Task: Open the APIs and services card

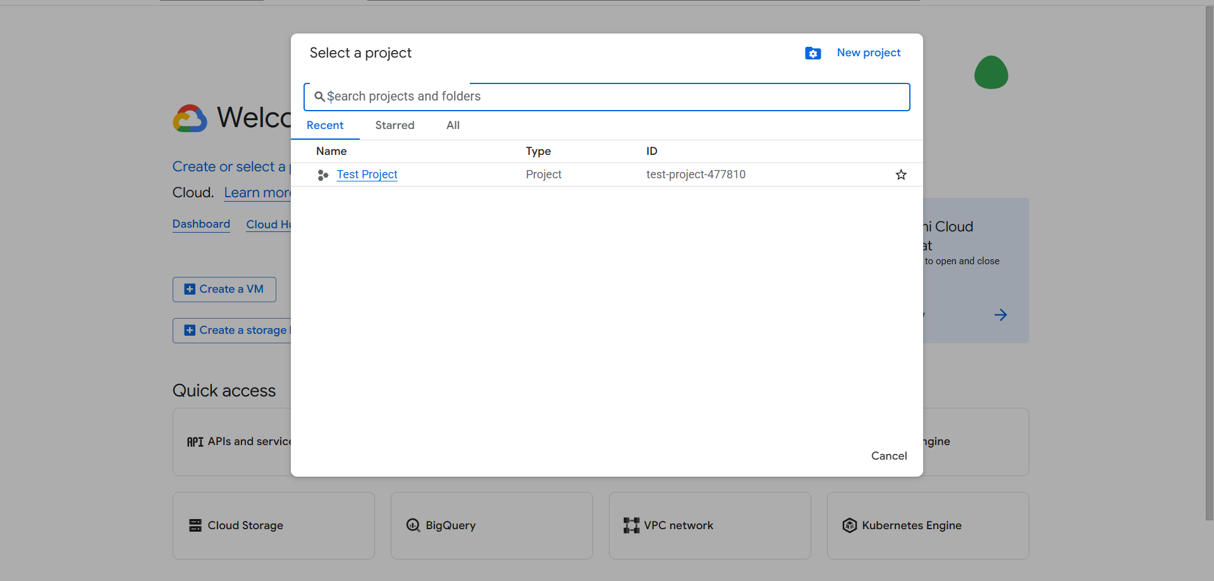Action: point(232,442)
